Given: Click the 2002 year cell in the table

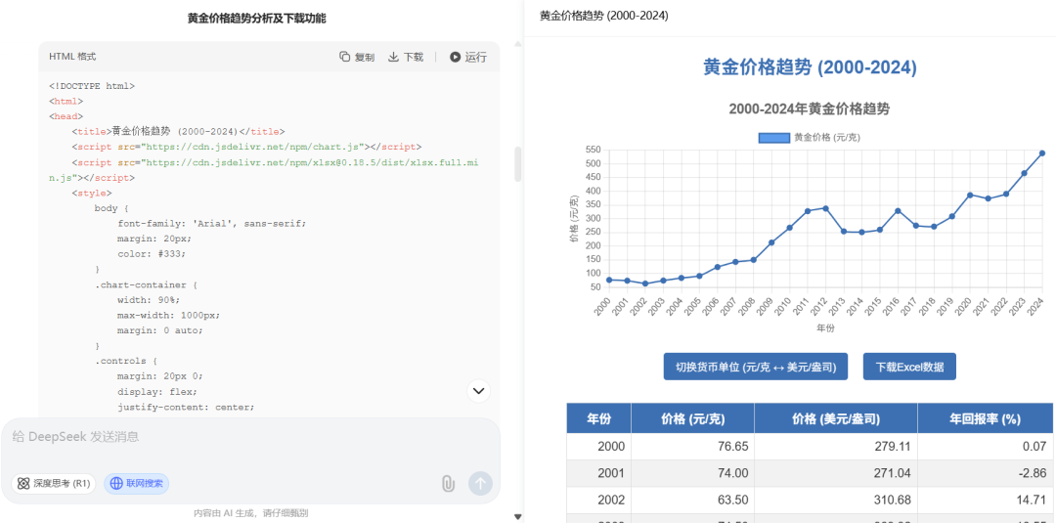Looking at the screenshot, I should click(x=598, y=501).
